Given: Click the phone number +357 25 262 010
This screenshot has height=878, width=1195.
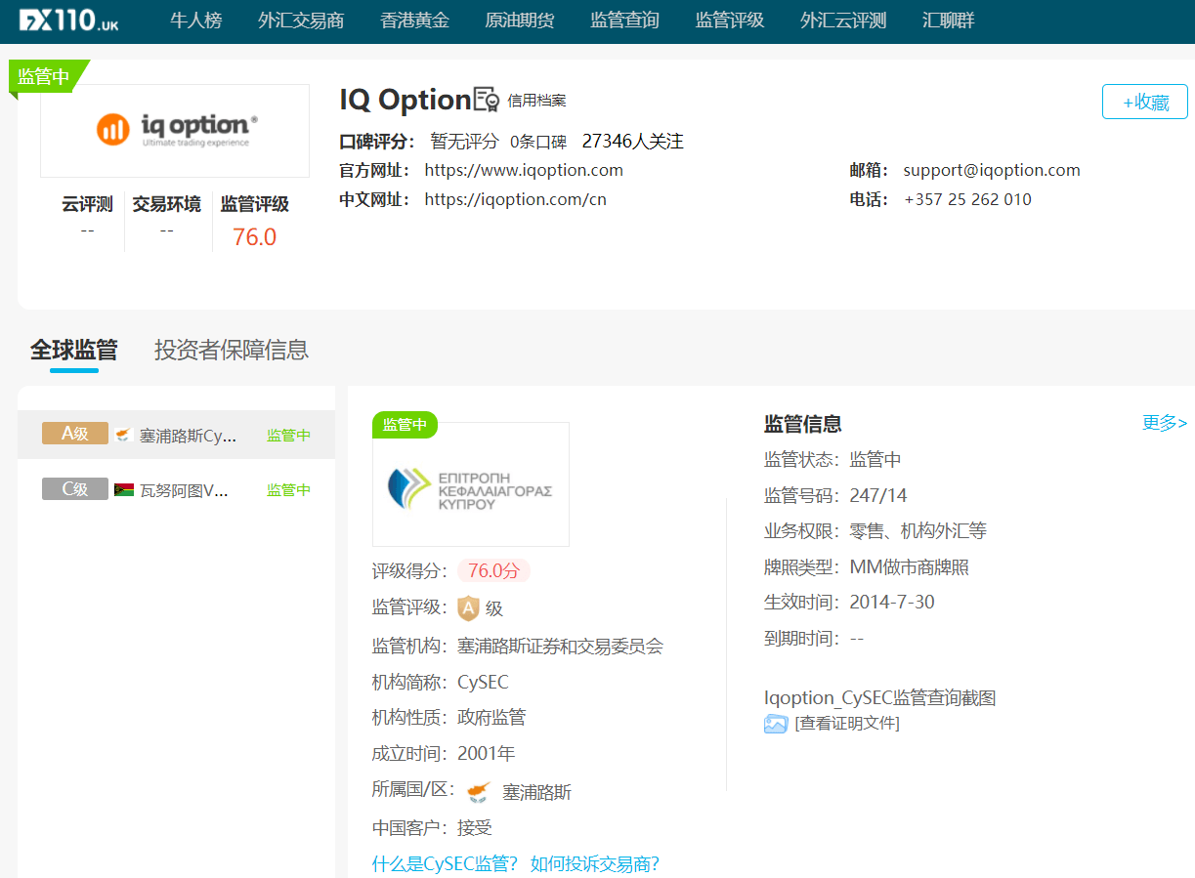Looking at the screenshot, I should tap(967, 199).
